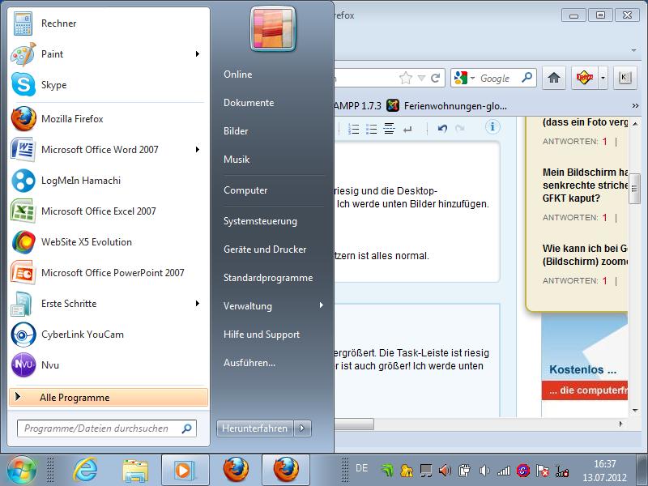This screenshot has height=486, width=648.
Task: Open Dokumente from Start menu
Action: pyautogui.click(x=249, y=103)
